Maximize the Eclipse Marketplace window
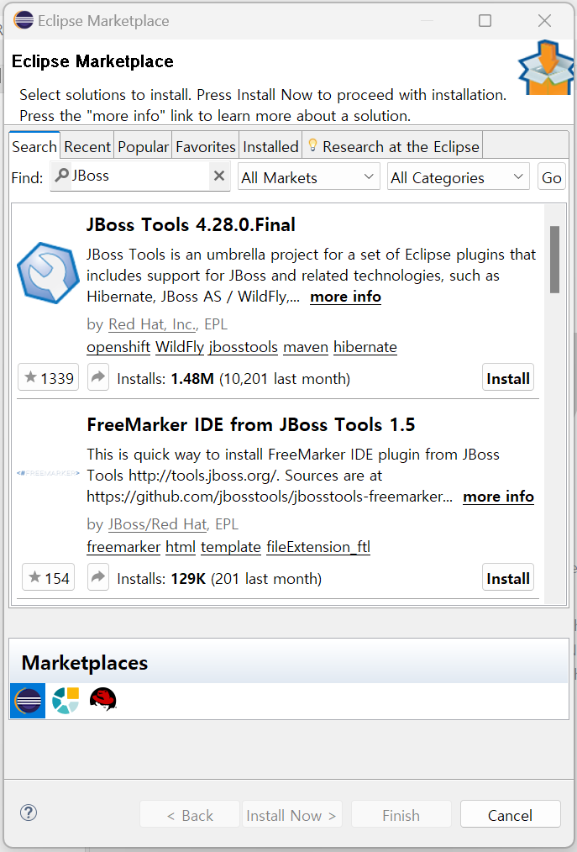Screen dimensions: 577x852 point(485,21)
